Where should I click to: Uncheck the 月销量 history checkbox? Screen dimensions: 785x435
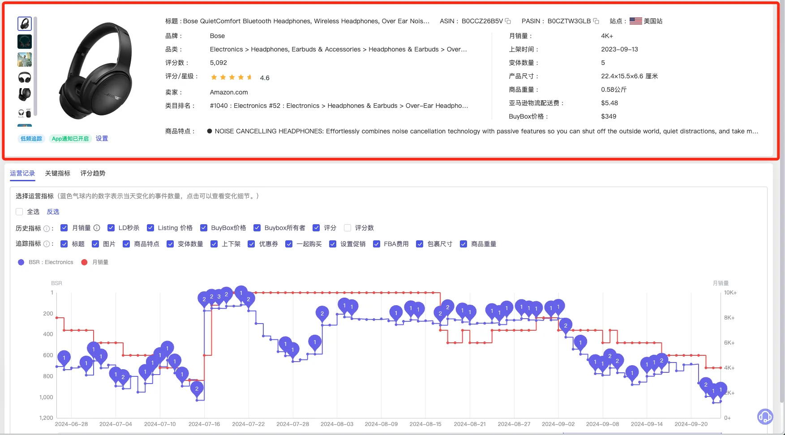coord(64,228)
